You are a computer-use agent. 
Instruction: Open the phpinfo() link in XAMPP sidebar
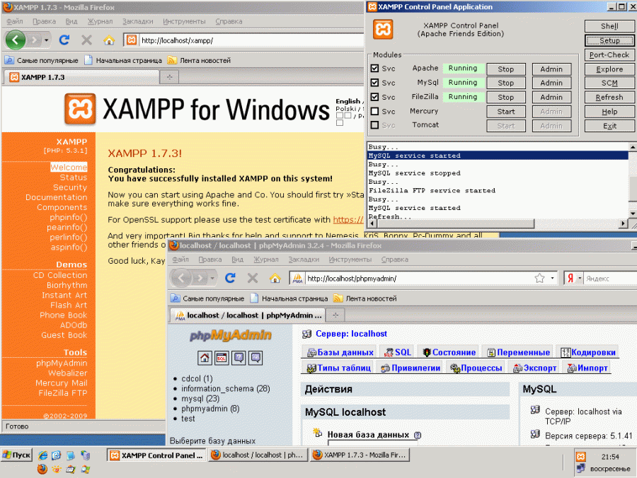[x=68, y=218]
